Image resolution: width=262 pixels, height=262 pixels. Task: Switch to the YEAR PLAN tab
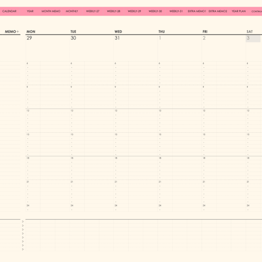point(239,11)
